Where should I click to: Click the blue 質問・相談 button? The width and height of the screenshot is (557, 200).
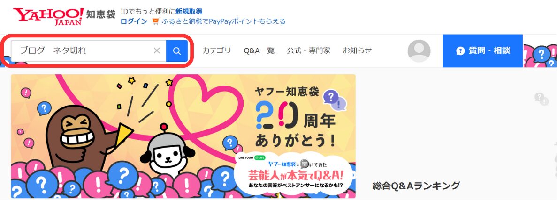482,51
